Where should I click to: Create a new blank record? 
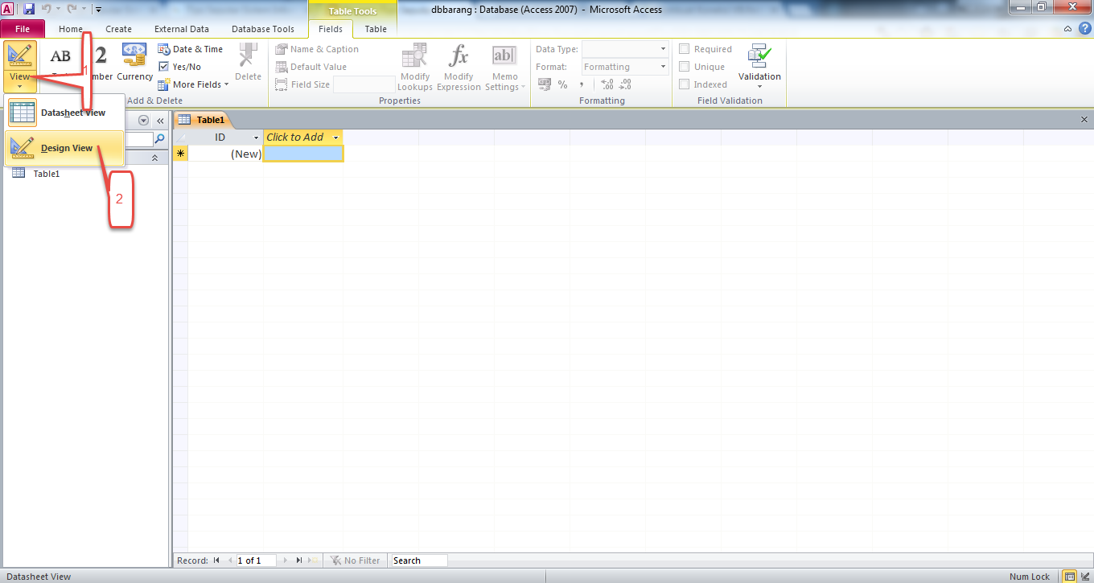pyautogui.click(x=315, y=560)
